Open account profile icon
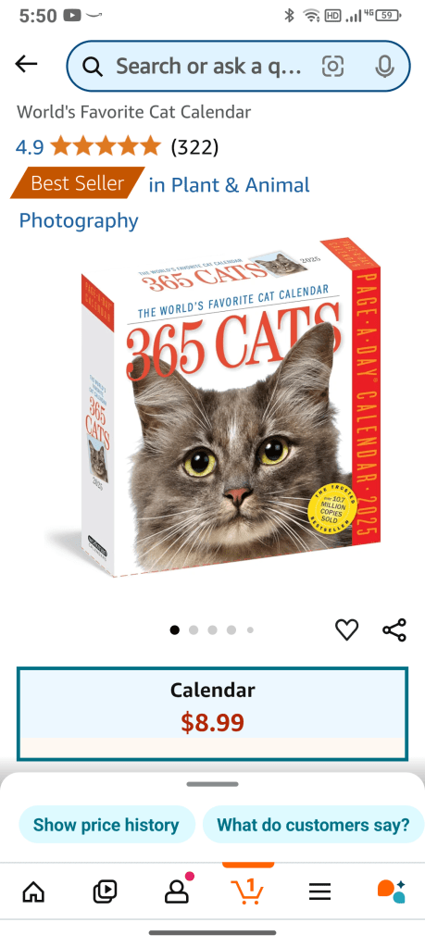 click(178, 890)
